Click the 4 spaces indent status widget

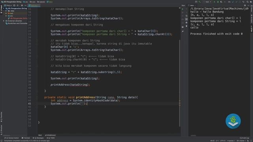(x=231, y=141)
